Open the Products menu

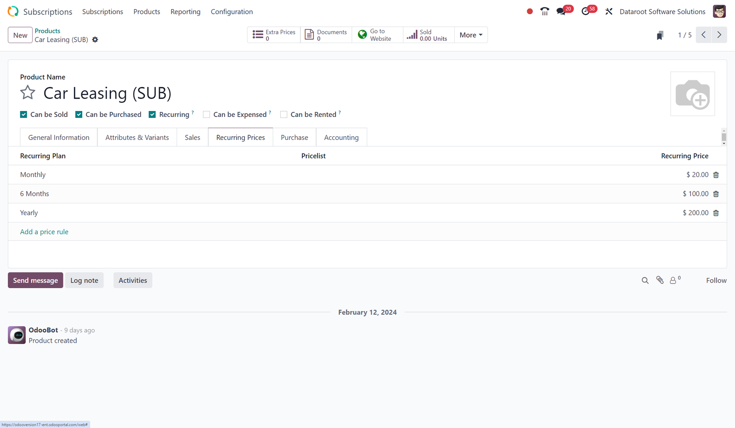click(x=147, y=11)
